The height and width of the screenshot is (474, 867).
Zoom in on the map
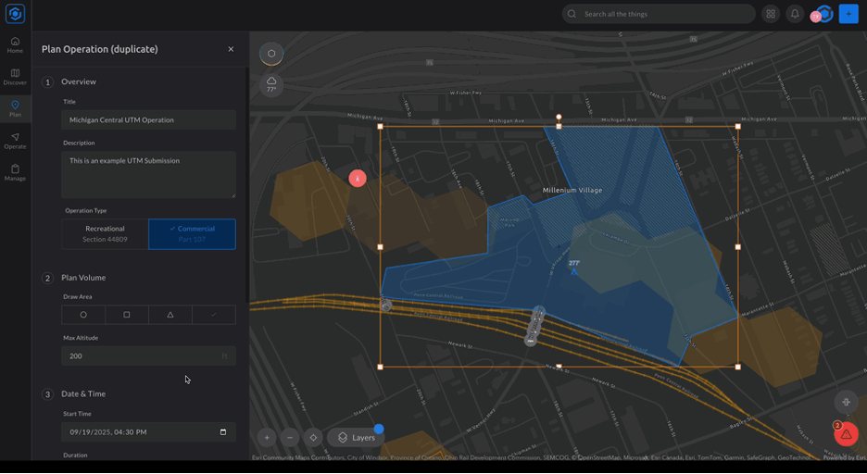(x=267, y=437)
